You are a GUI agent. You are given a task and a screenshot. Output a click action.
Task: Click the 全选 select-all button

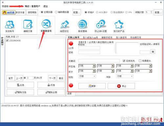[x=20, y=85]
